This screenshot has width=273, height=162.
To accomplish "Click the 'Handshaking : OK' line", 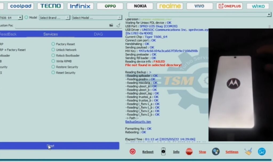I will tap(137, 44).
